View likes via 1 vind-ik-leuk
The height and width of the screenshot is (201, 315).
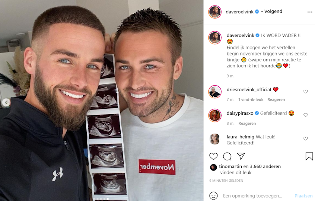[x=251, y=100]
